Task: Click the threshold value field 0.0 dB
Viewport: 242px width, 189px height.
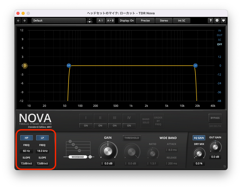Action: click(132, 163)
